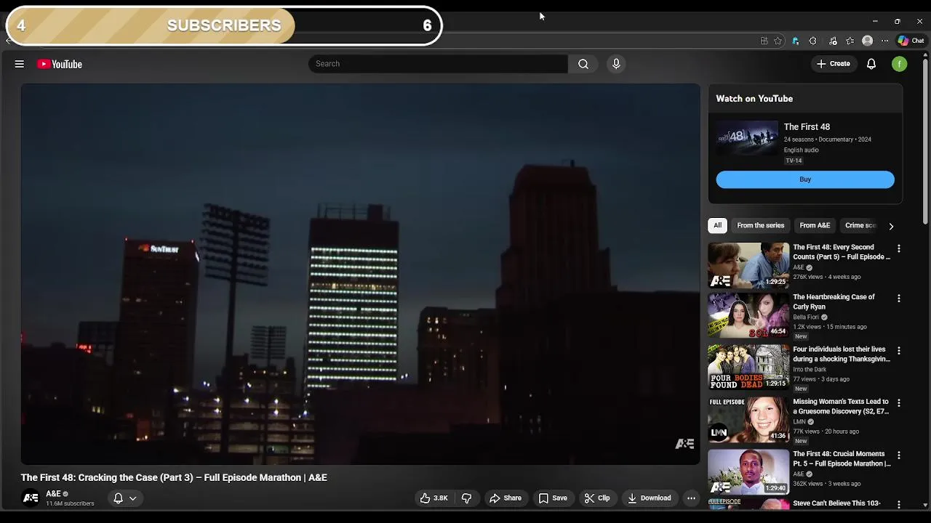Dislike the video with thumbs down
The width and height of the screenshot is (931, 523).
467,498
